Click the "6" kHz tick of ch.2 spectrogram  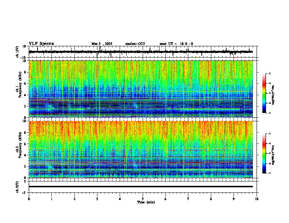[x=25, y=144]
